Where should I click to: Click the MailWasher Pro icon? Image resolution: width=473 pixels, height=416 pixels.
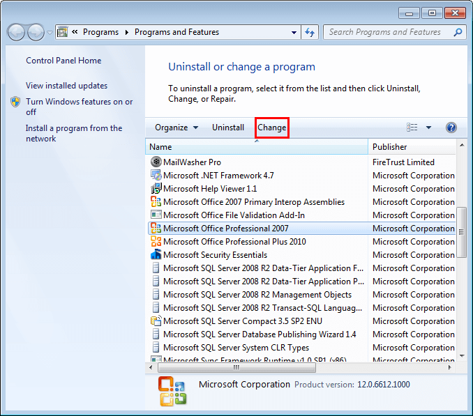tap(156, 162)
